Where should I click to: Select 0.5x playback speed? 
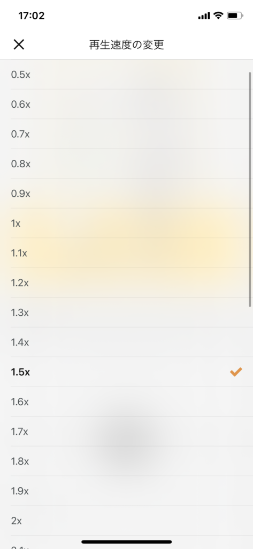[126, 75]
